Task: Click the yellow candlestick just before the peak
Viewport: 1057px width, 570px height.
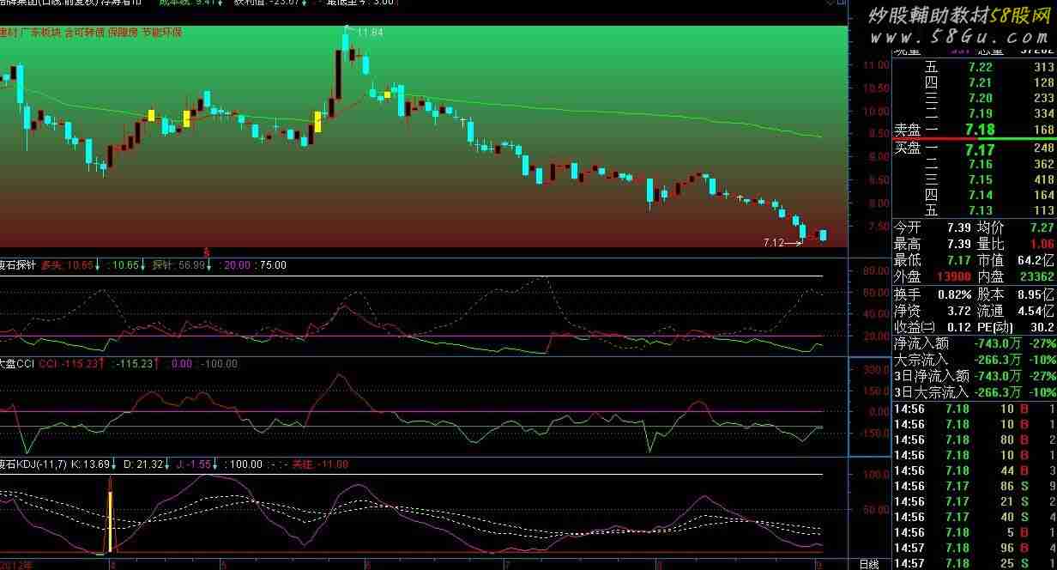Action: coord(317,122)
